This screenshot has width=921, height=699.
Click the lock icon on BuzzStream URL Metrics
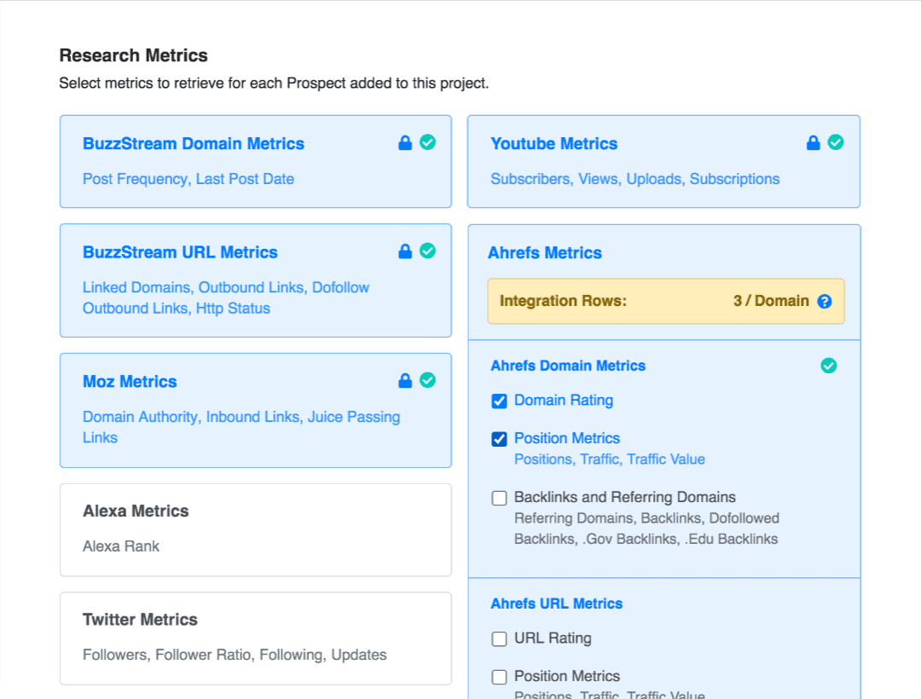(x=405, y=251)
